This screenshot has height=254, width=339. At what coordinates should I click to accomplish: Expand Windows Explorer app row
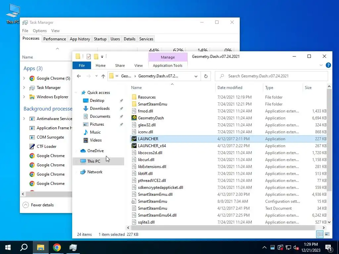point(24,97)
